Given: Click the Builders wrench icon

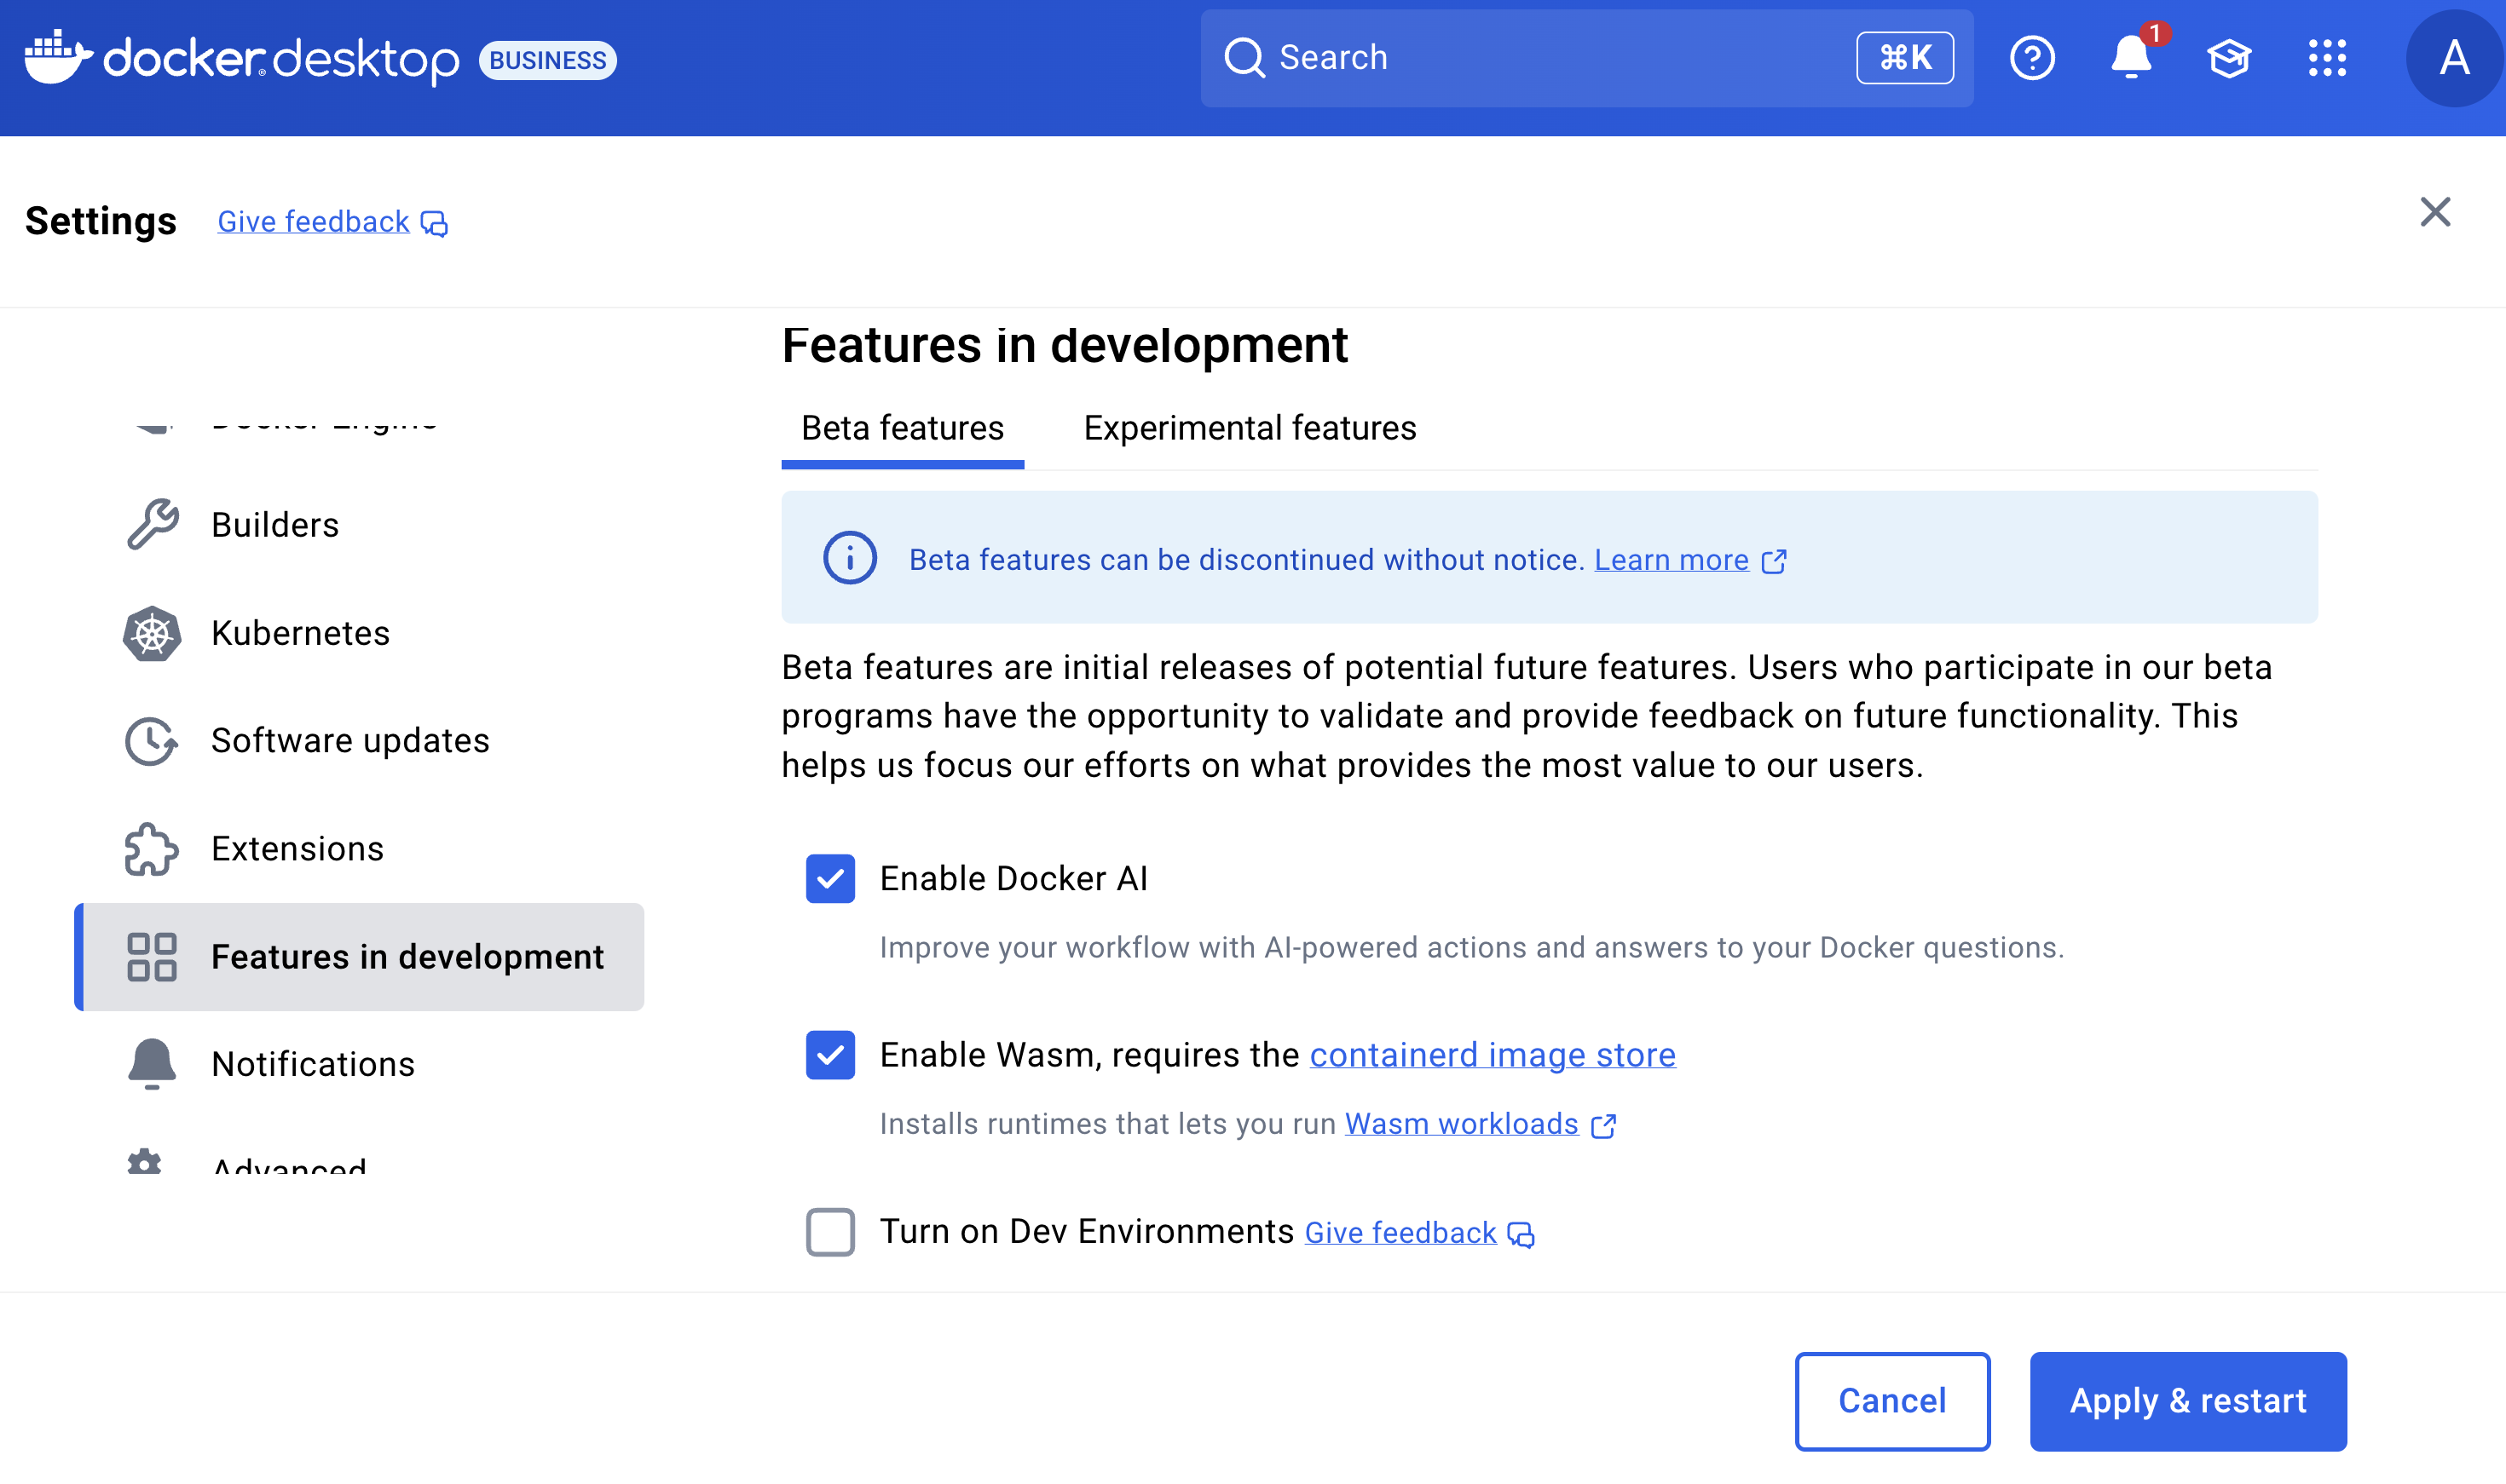Looking at the screenshot, I should (x=152, y=524).
